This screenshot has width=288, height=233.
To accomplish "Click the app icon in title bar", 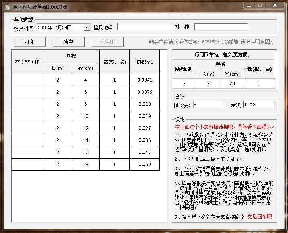I will point(8,7).
